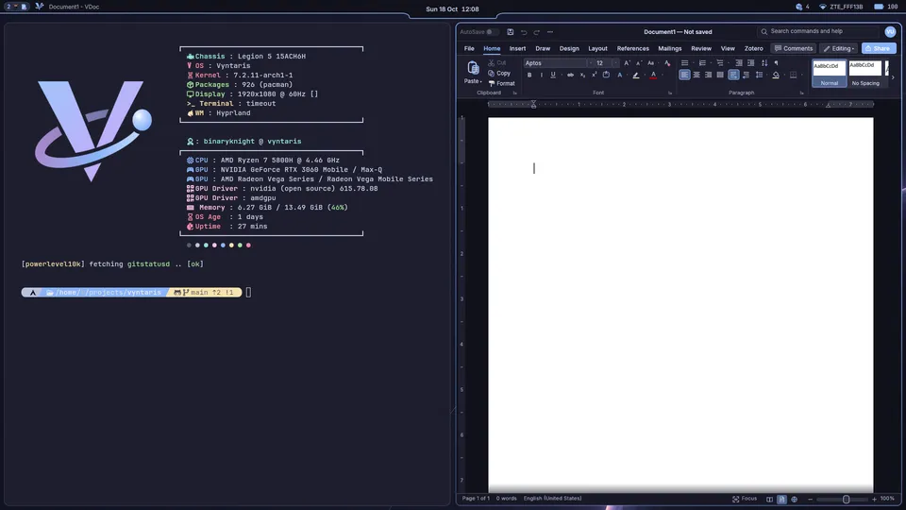Click the Clear Formatting icon

(x=667, y=63)
